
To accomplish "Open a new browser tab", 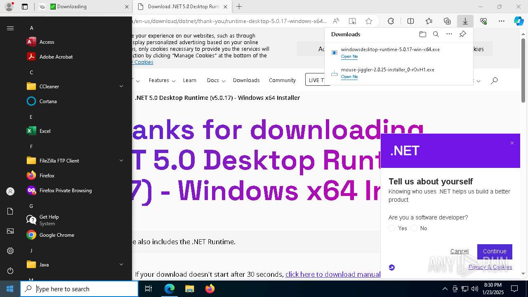I will click(x=239, y=7).
